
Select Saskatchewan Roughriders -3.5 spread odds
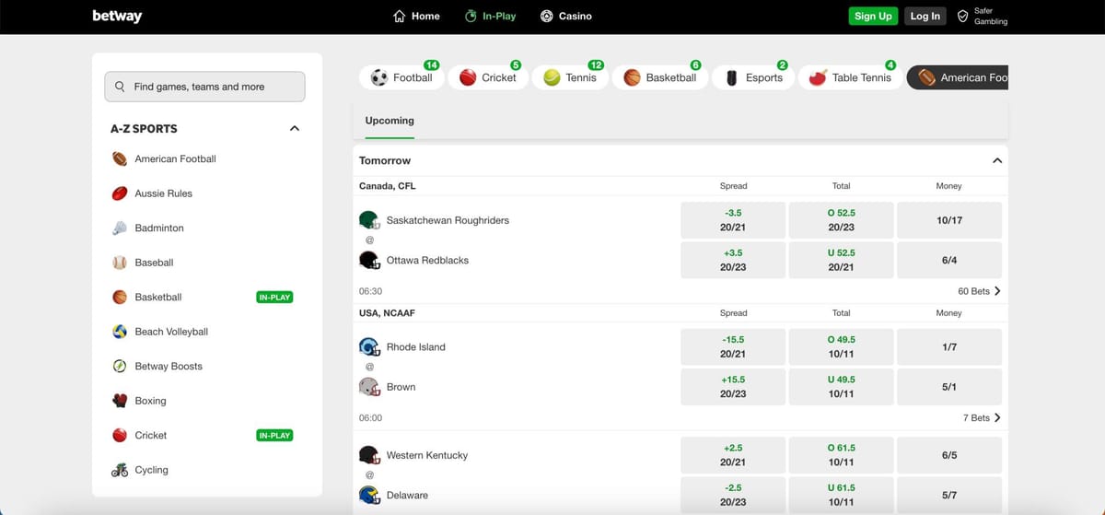click(733, 220)
